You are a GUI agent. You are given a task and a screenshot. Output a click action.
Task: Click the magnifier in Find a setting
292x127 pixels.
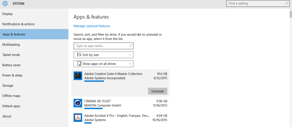coord(286,3)
